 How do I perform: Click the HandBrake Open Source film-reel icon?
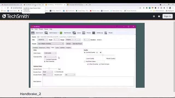pos(33,33)
